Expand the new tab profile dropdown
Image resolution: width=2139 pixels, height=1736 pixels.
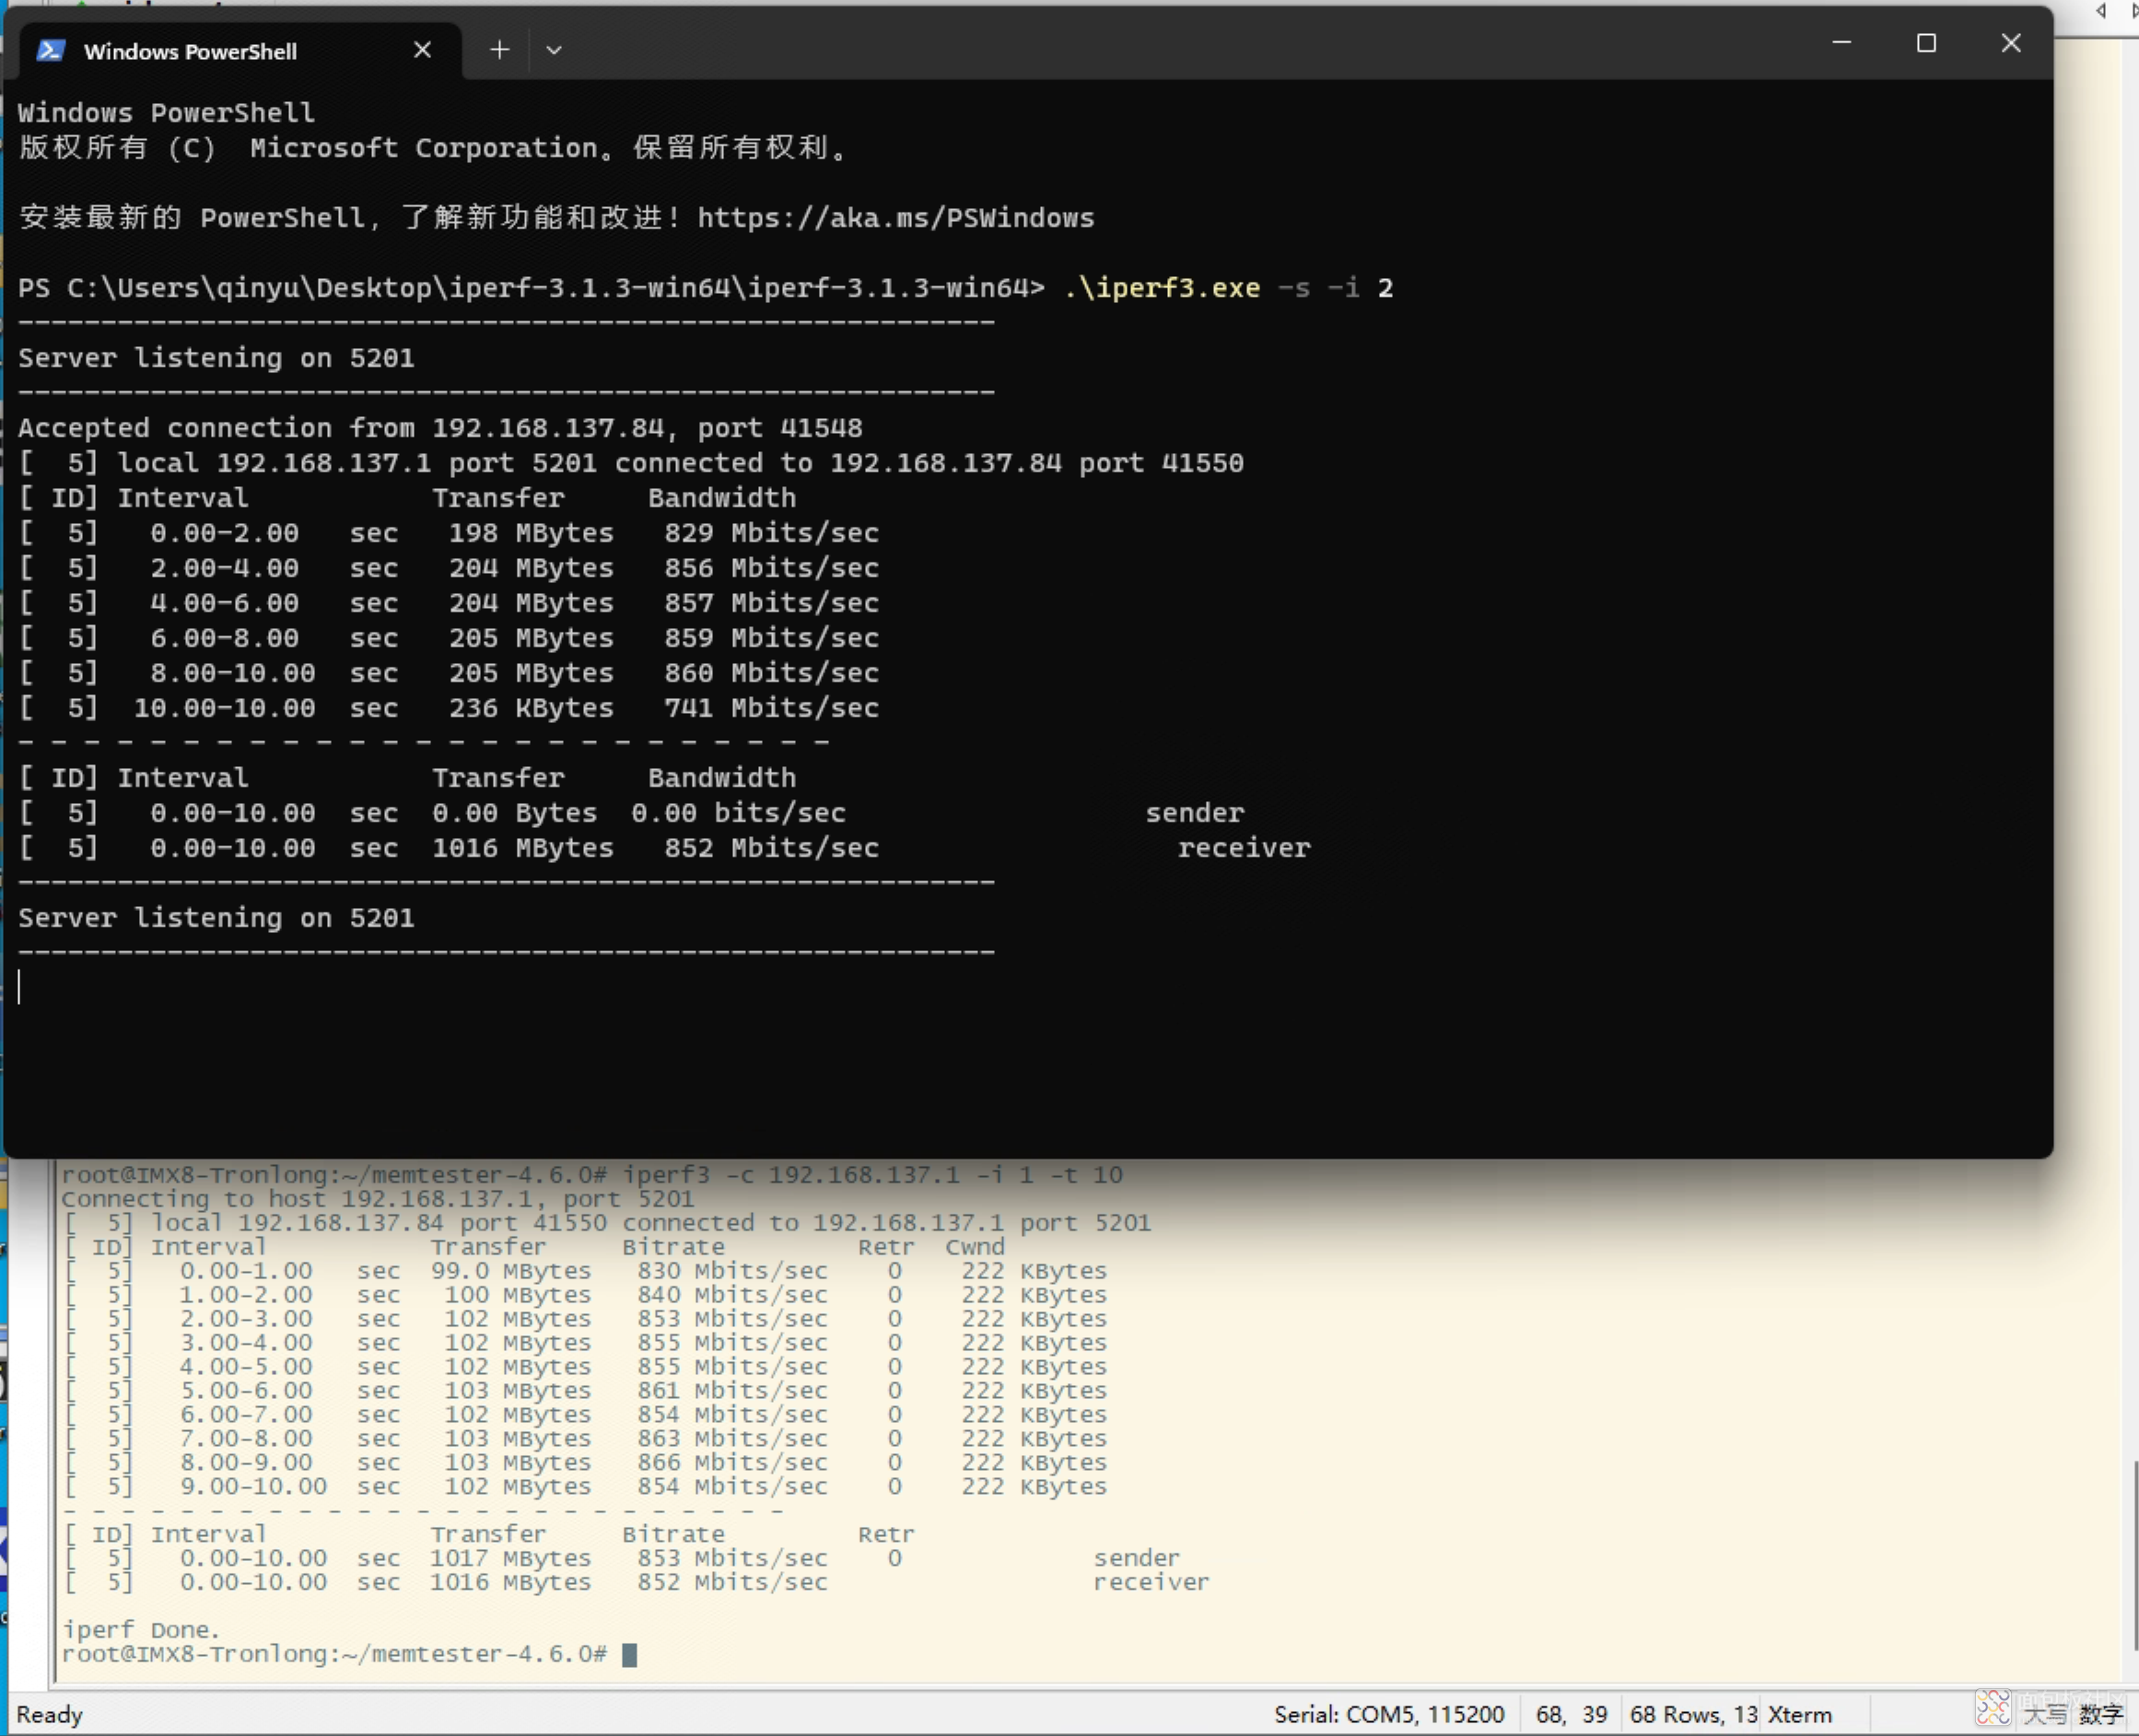click(554, 49)
